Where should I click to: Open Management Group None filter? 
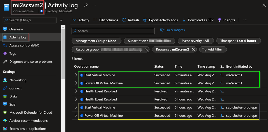(96, 41)
